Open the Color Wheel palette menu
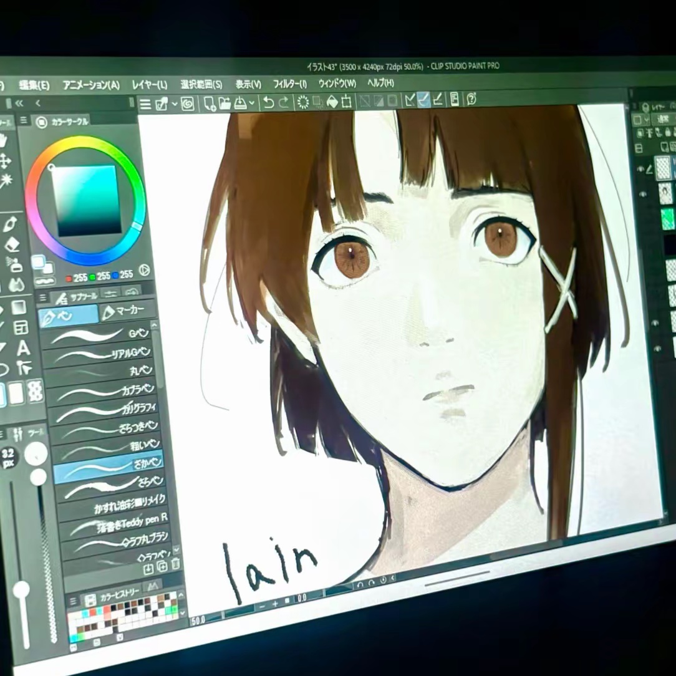Viewport: 676px width, 676px height. 24,121
